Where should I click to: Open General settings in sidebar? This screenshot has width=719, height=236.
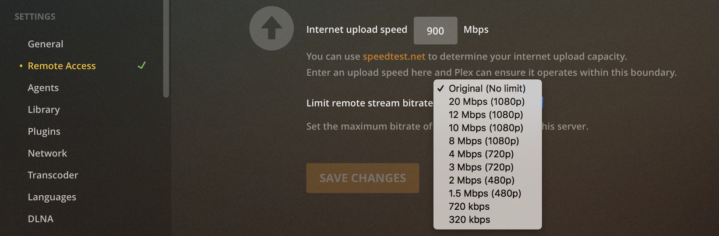coord(45,44)
